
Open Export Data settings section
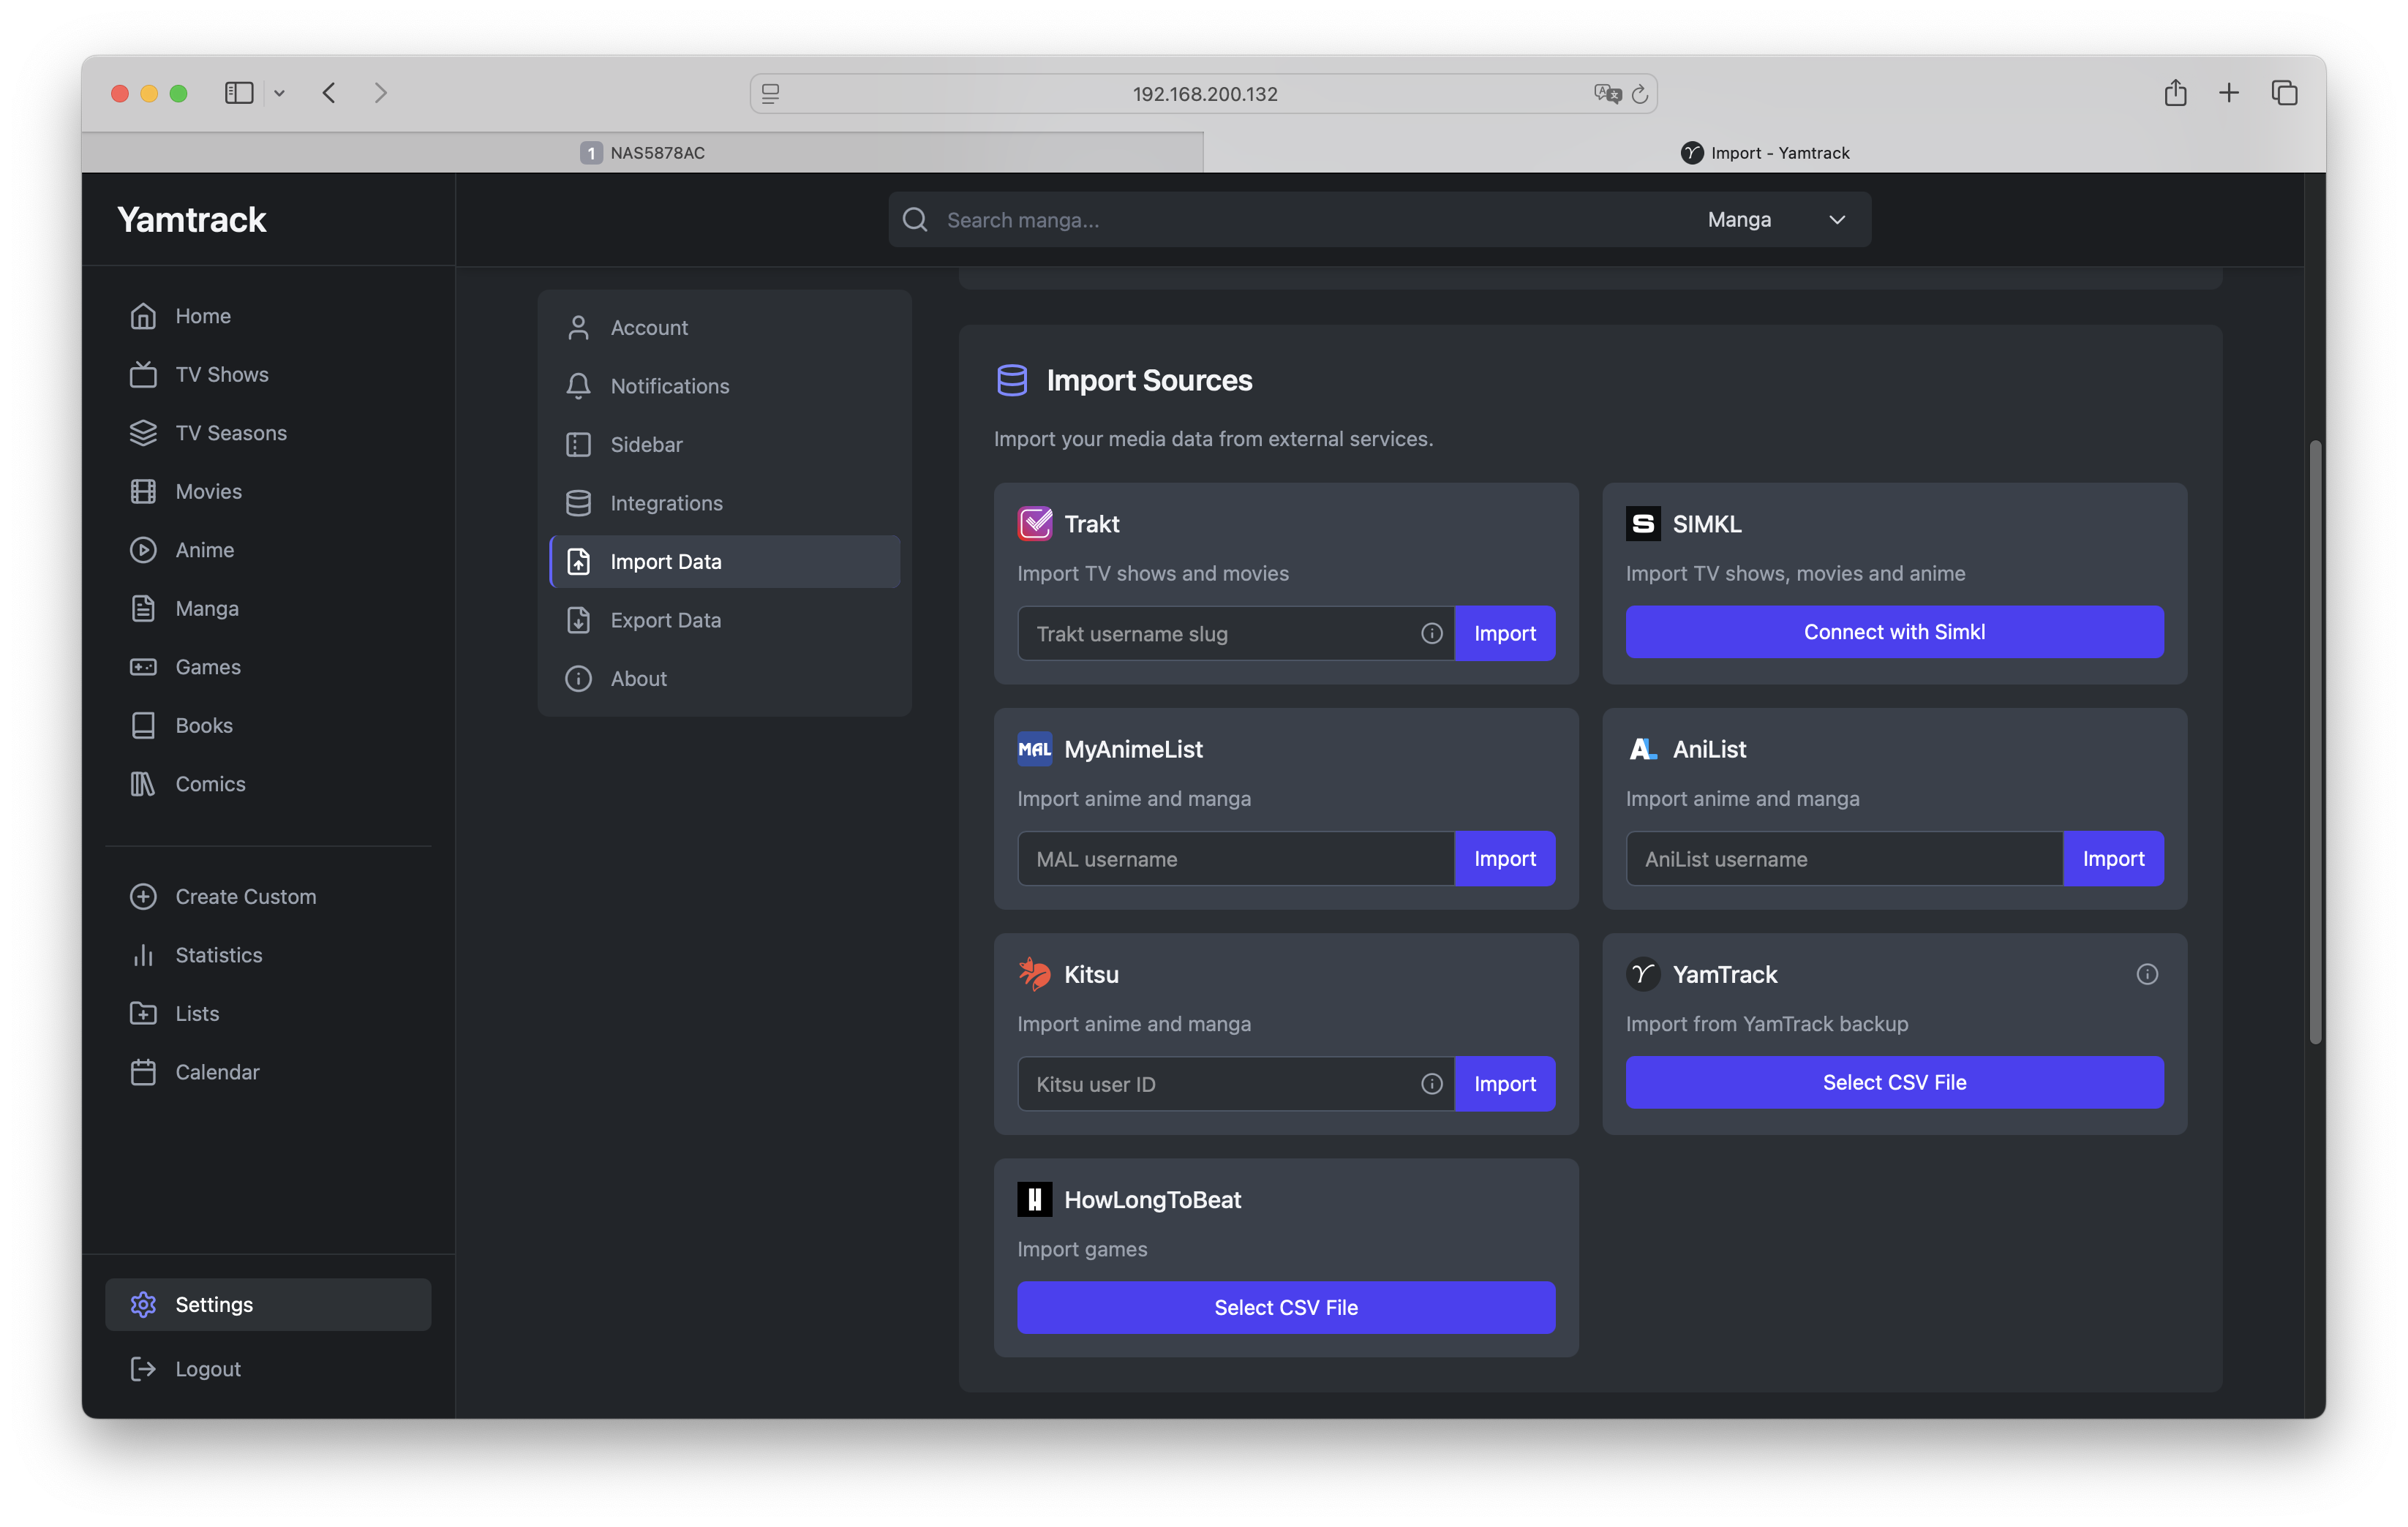[x=665, y=620]
